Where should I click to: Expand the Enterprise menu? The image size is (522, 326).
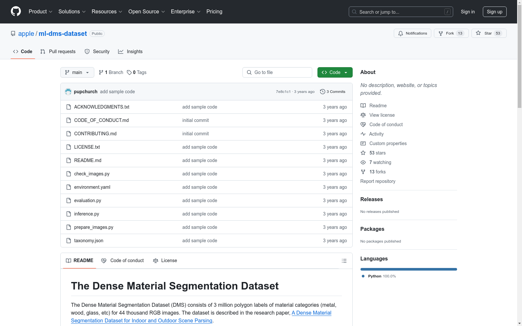(186, 11)
